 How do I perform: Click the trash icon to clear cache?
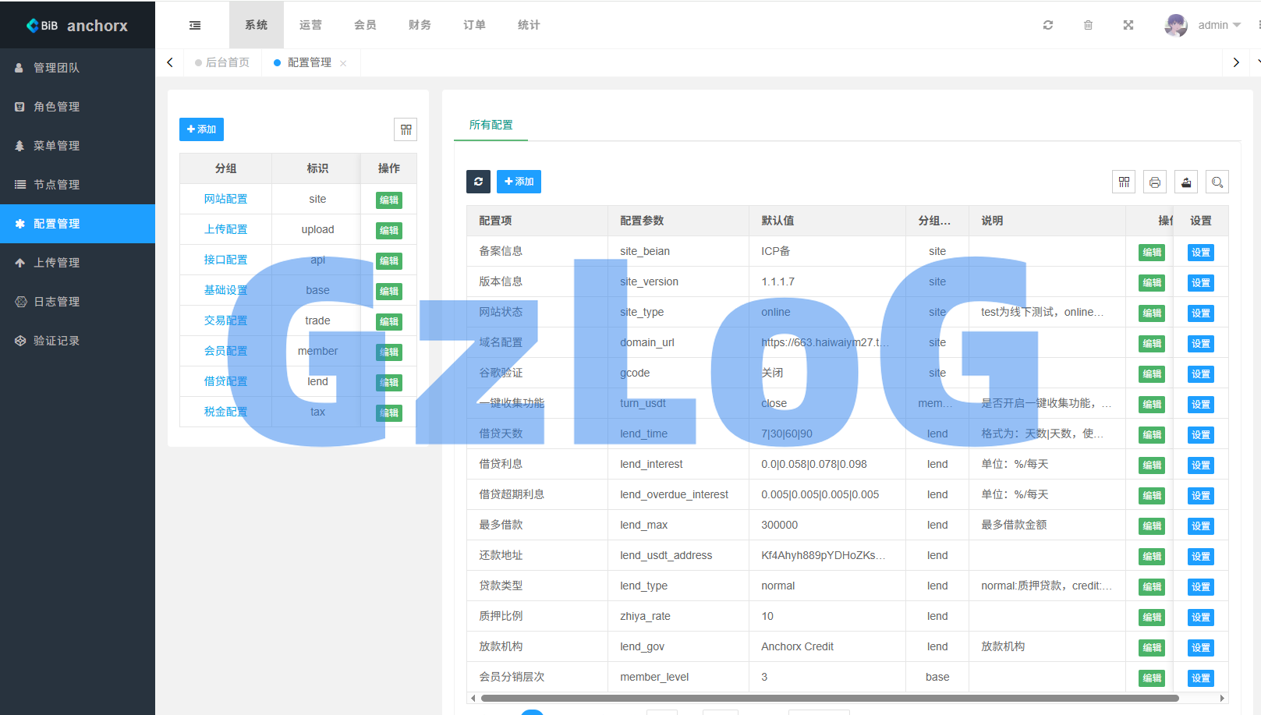click(1088, 25)
